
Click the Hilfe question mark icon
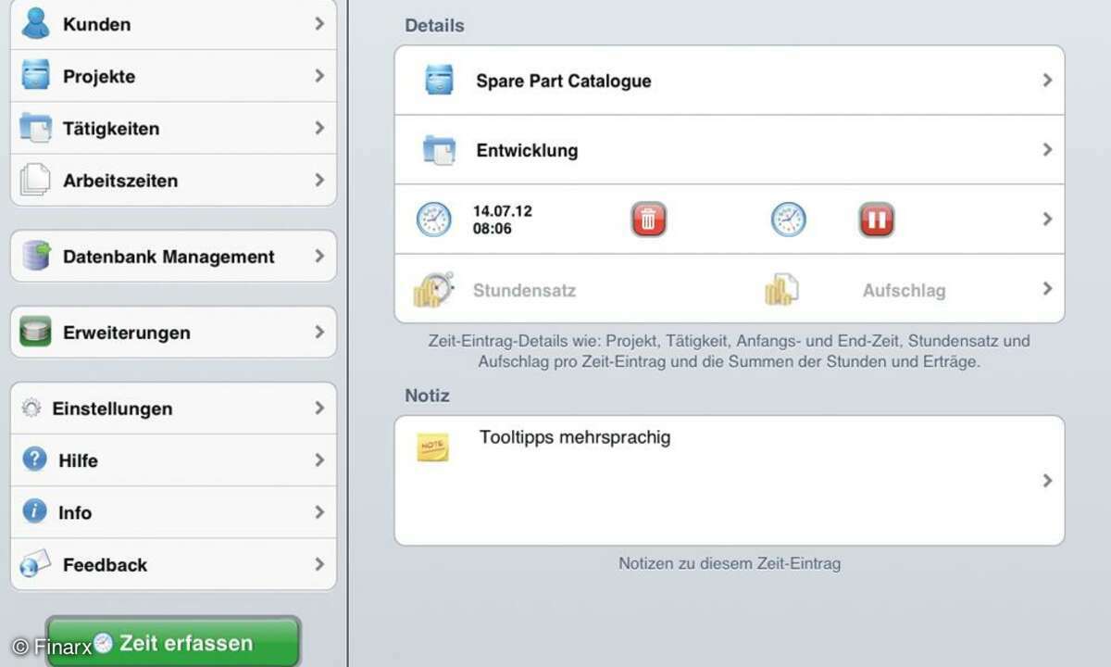tap(34, 459)
